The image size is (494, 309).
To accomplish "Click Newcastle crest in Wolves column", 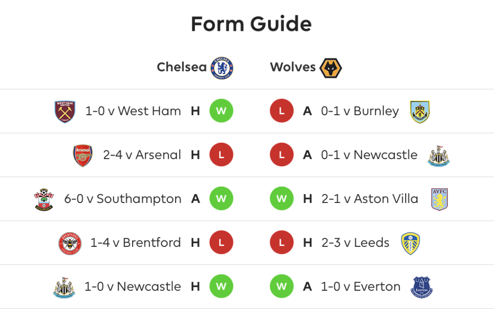I will tap(439, 156).
